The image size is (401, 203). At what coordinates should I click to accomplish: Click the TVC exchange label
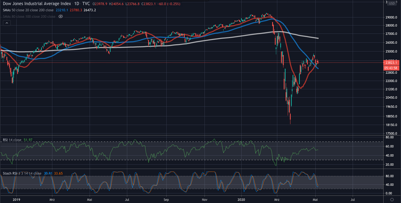coord(86,4)
